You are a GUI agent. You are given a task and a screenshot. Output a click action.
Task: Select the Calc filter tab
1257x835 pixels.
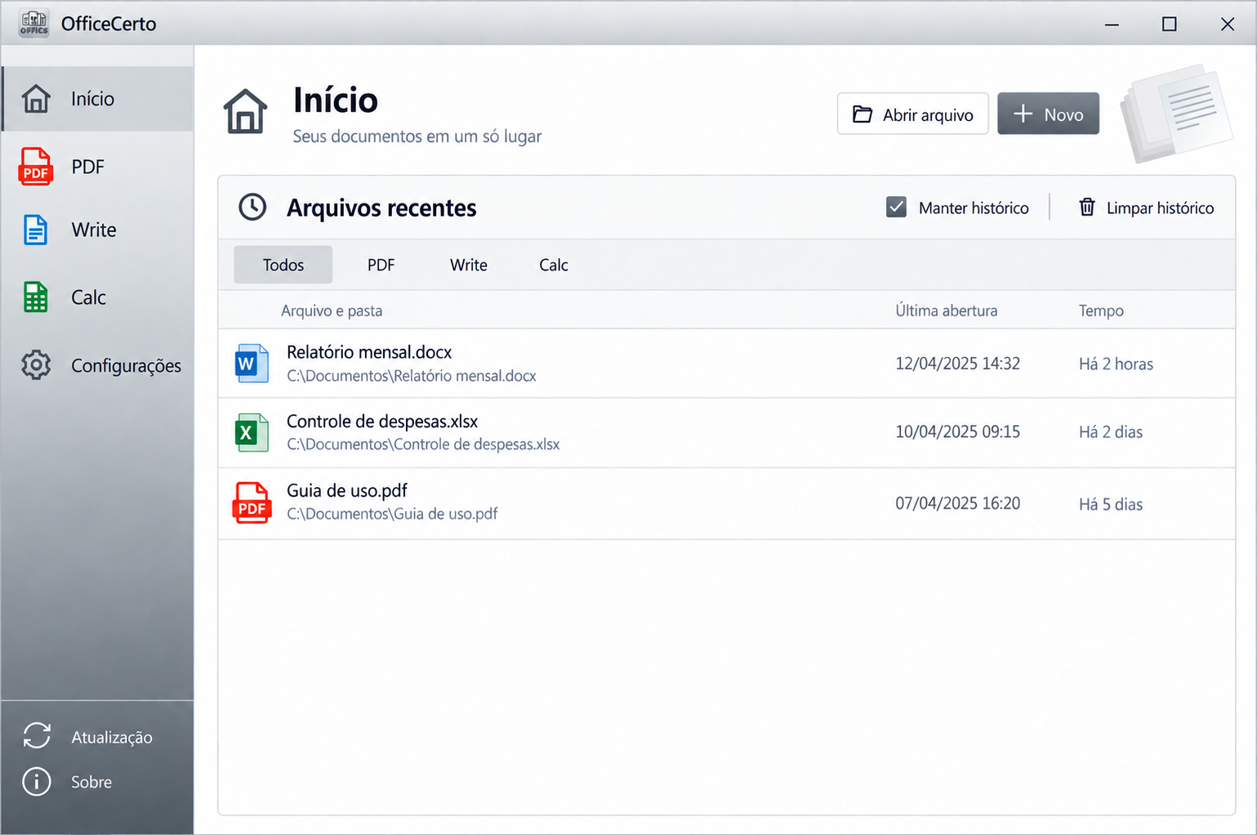coord(554,265)
